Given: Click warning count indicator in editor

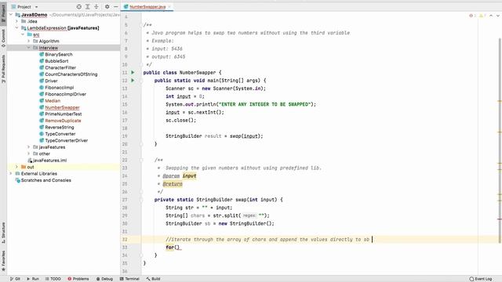Looking at the screenshot, I should point(482,16).
